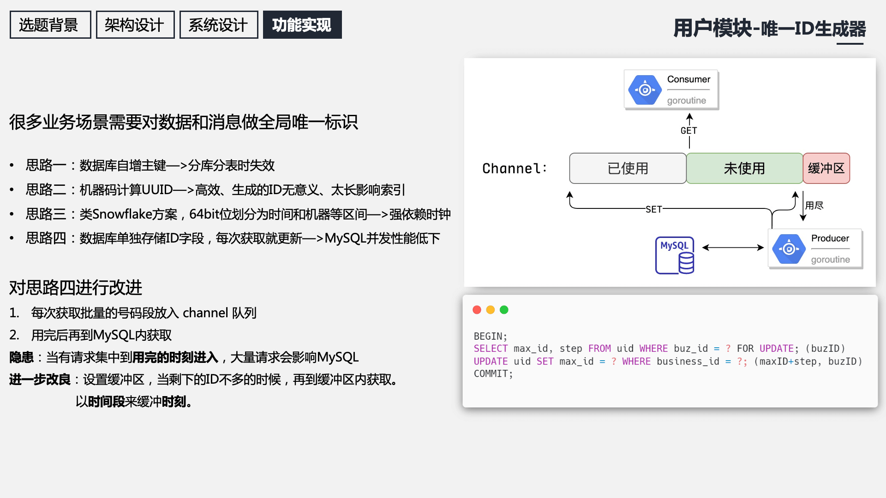Click the active 功能实现 tab
Image resolution: width=886 pixels, height=498 pixels.
(x=302, y=25)
